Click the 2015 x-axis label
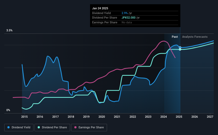Viewport: 218px width, 135px height. click(24, 117)
